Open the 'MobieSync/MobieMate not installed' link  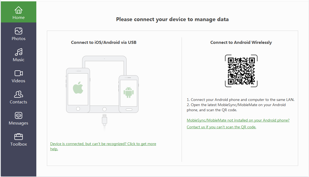click(x=238, y=120)
